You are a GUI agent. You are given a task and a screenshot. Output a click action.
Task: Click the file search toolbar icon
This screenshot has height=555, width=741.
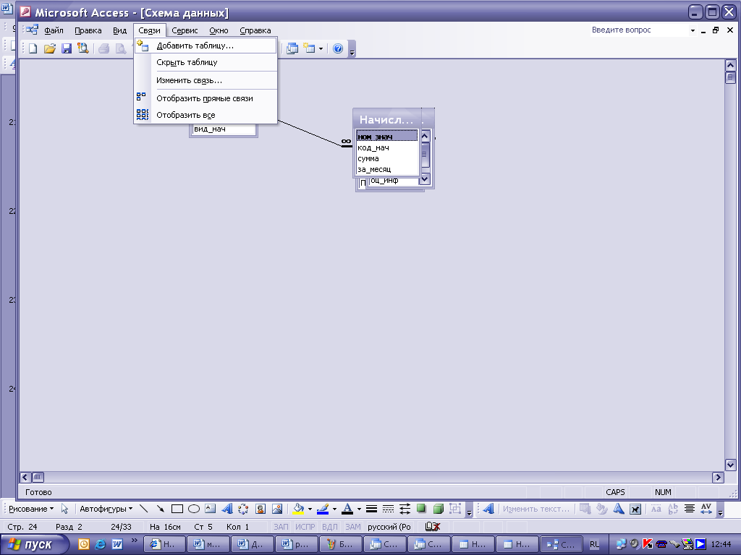pyautogui.click(x=83, y=48)
